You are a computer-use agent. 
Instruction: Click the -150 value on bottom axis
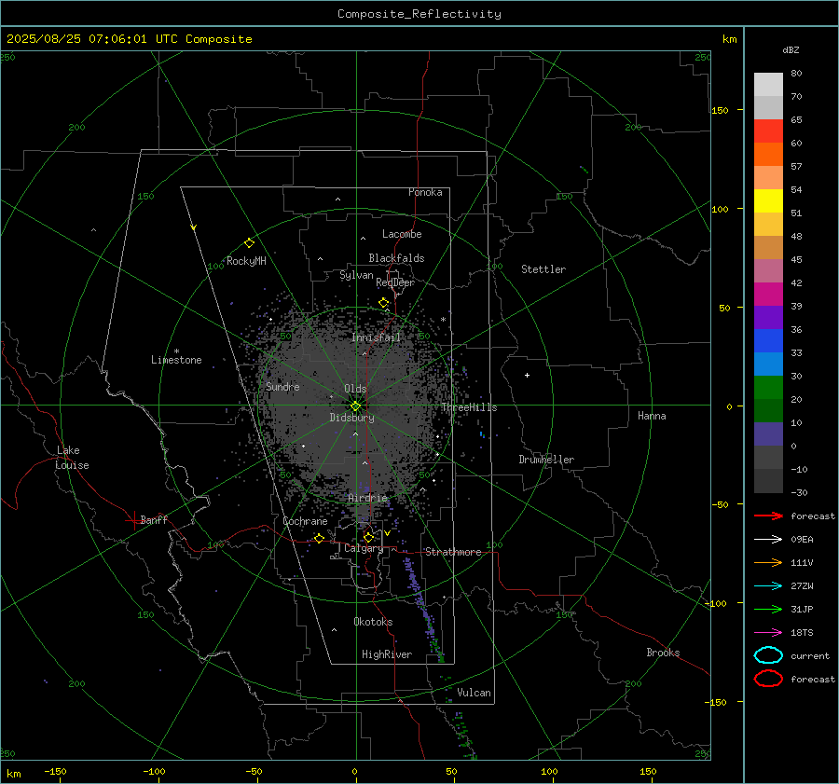(x=55, y=771)
